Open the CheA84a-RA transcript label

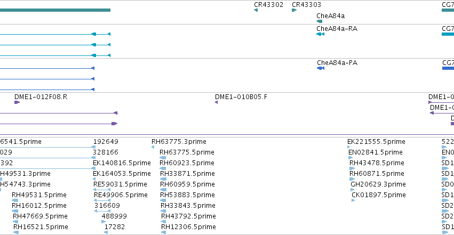[337, 29]
